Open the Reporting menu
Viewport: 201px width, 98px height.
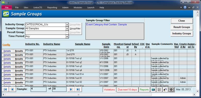[x=52, y=7]
